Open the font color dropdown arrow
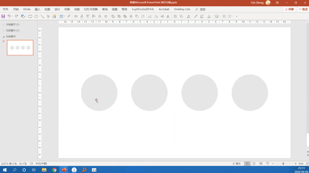 point(212,16)
